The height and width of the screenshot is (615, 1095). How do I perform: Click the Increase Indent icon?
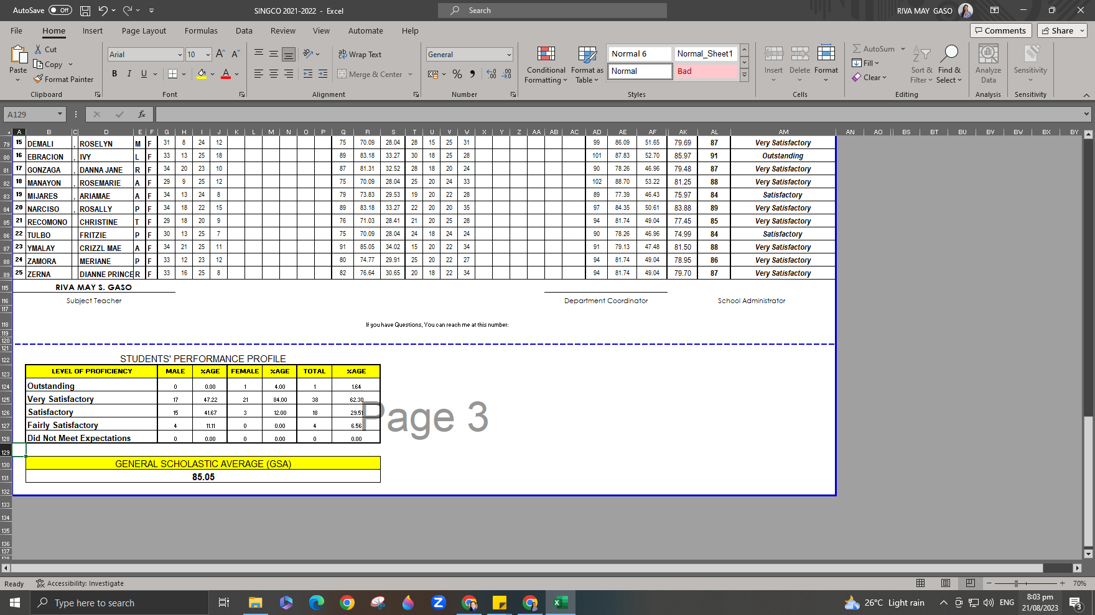tap(323, 74)
